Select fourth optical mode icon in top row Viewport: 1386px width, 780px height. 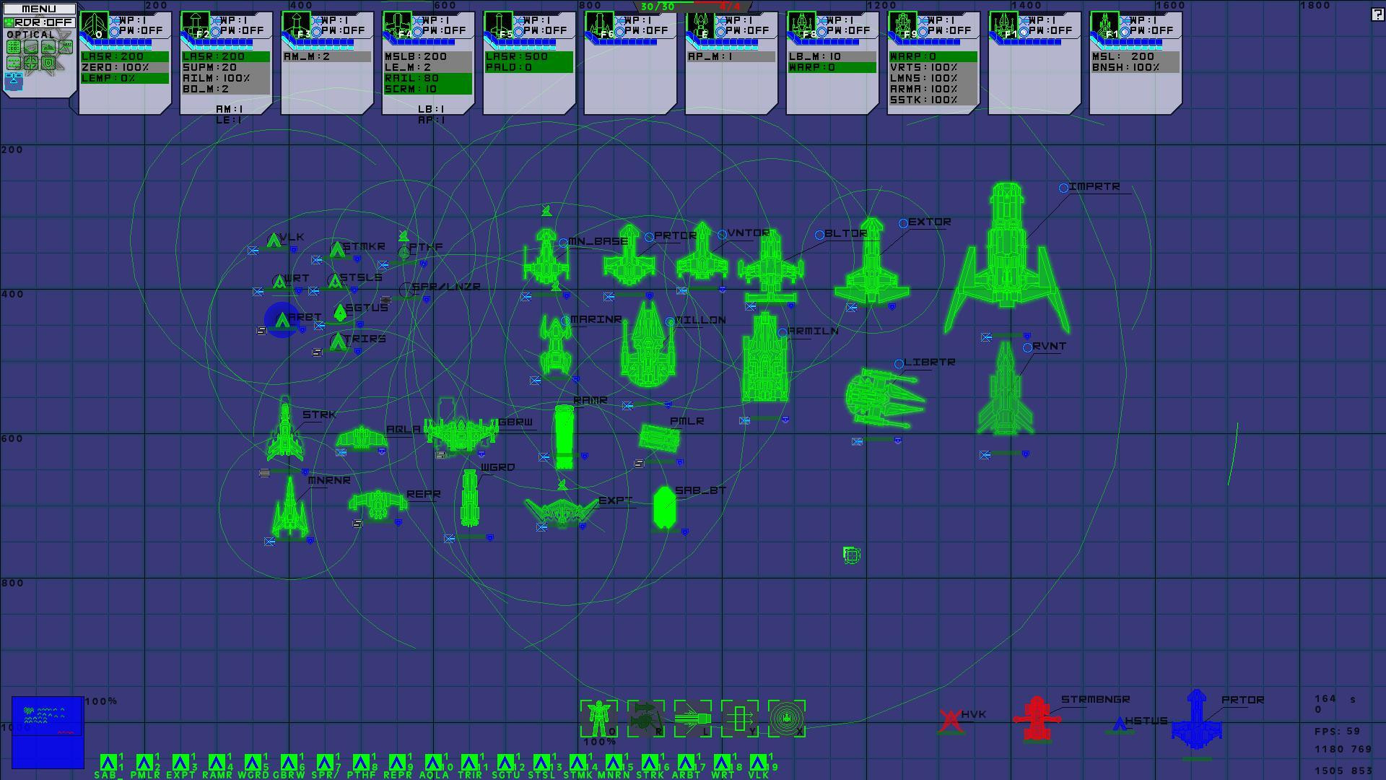pyautogui.click(x=66, y=48)
